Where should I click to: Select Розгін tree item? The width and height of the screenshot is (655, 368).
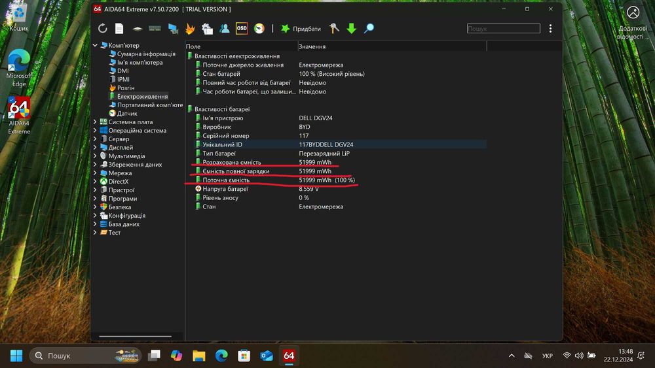(126, 88)
